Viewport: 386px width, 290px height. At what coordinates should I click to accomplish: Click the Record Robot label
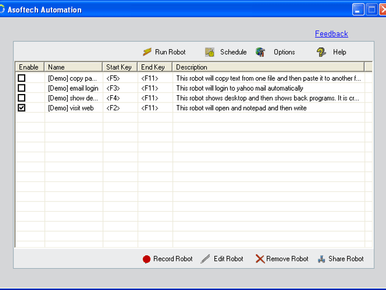173,259
